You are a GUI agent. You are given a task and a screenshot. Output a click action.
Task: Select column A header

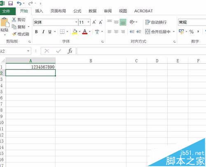pos(30,61)
